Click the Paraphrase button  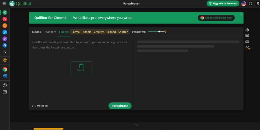pyautogui.click(x=120, y=106)
